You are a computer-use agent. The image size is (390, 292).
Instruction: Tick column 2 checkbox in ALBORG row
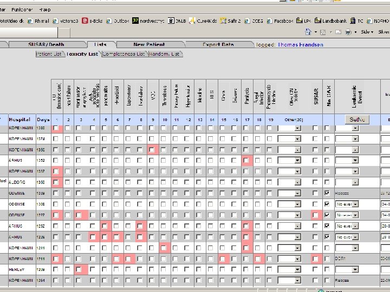[x=67, y=182]
